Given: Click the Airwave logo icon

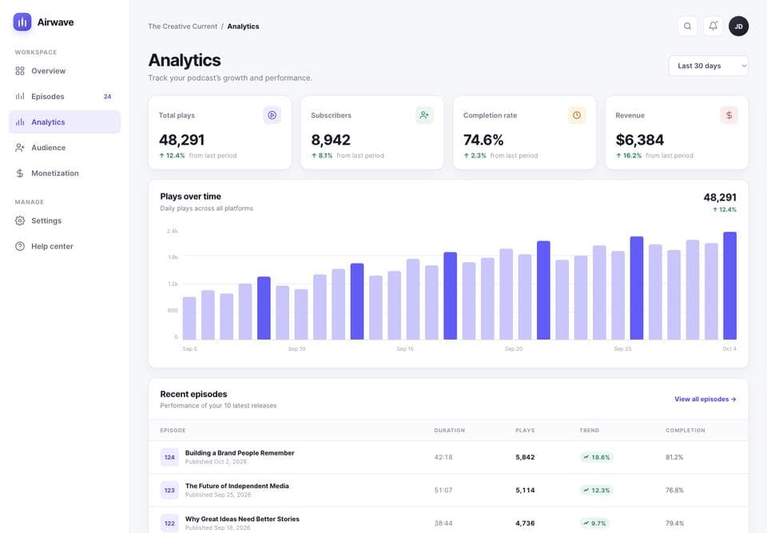Looking at the screenshot, I should pos(22,22).
